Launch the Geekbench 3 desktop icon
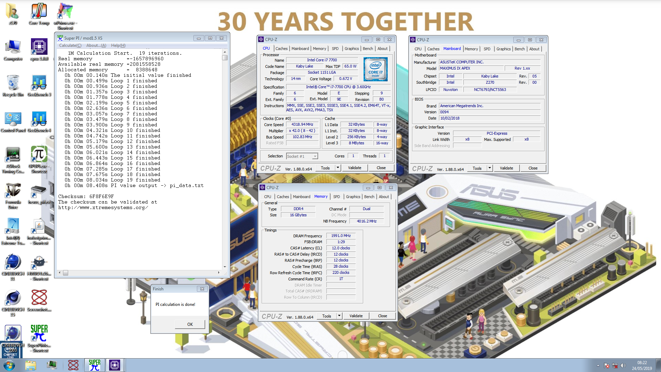 pos(39,86)
